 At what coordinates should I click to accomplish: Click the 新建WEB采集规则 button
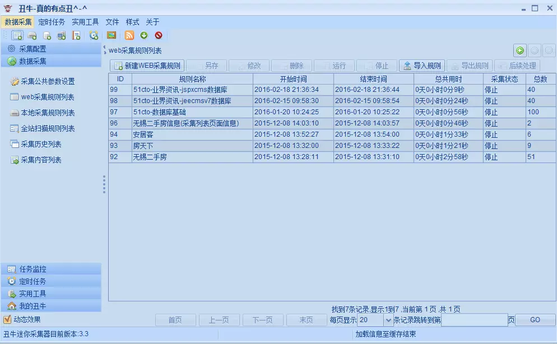[147, 66]
